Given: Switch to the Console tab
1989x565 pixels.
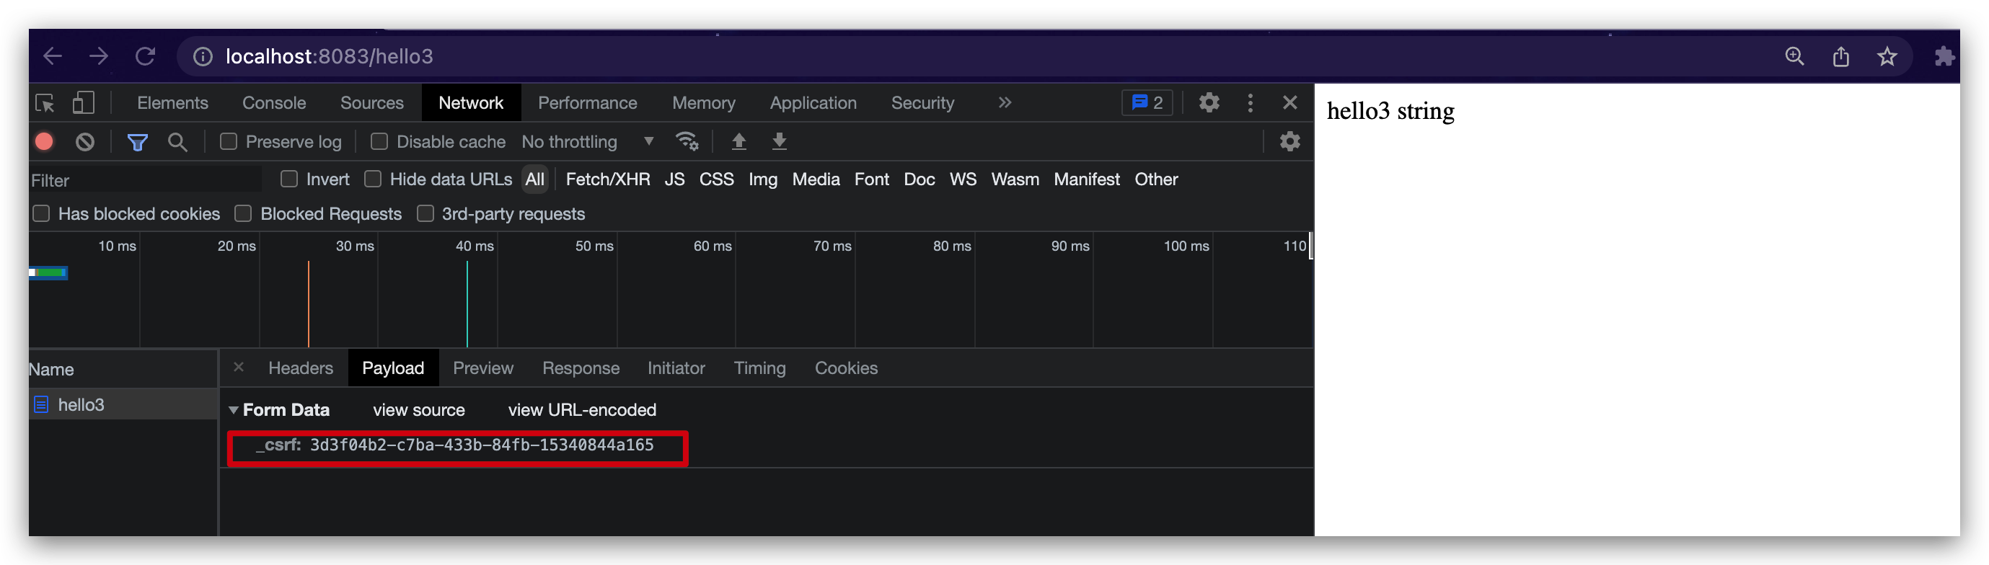Looking at the screenshot, I should tap(273, 102).
